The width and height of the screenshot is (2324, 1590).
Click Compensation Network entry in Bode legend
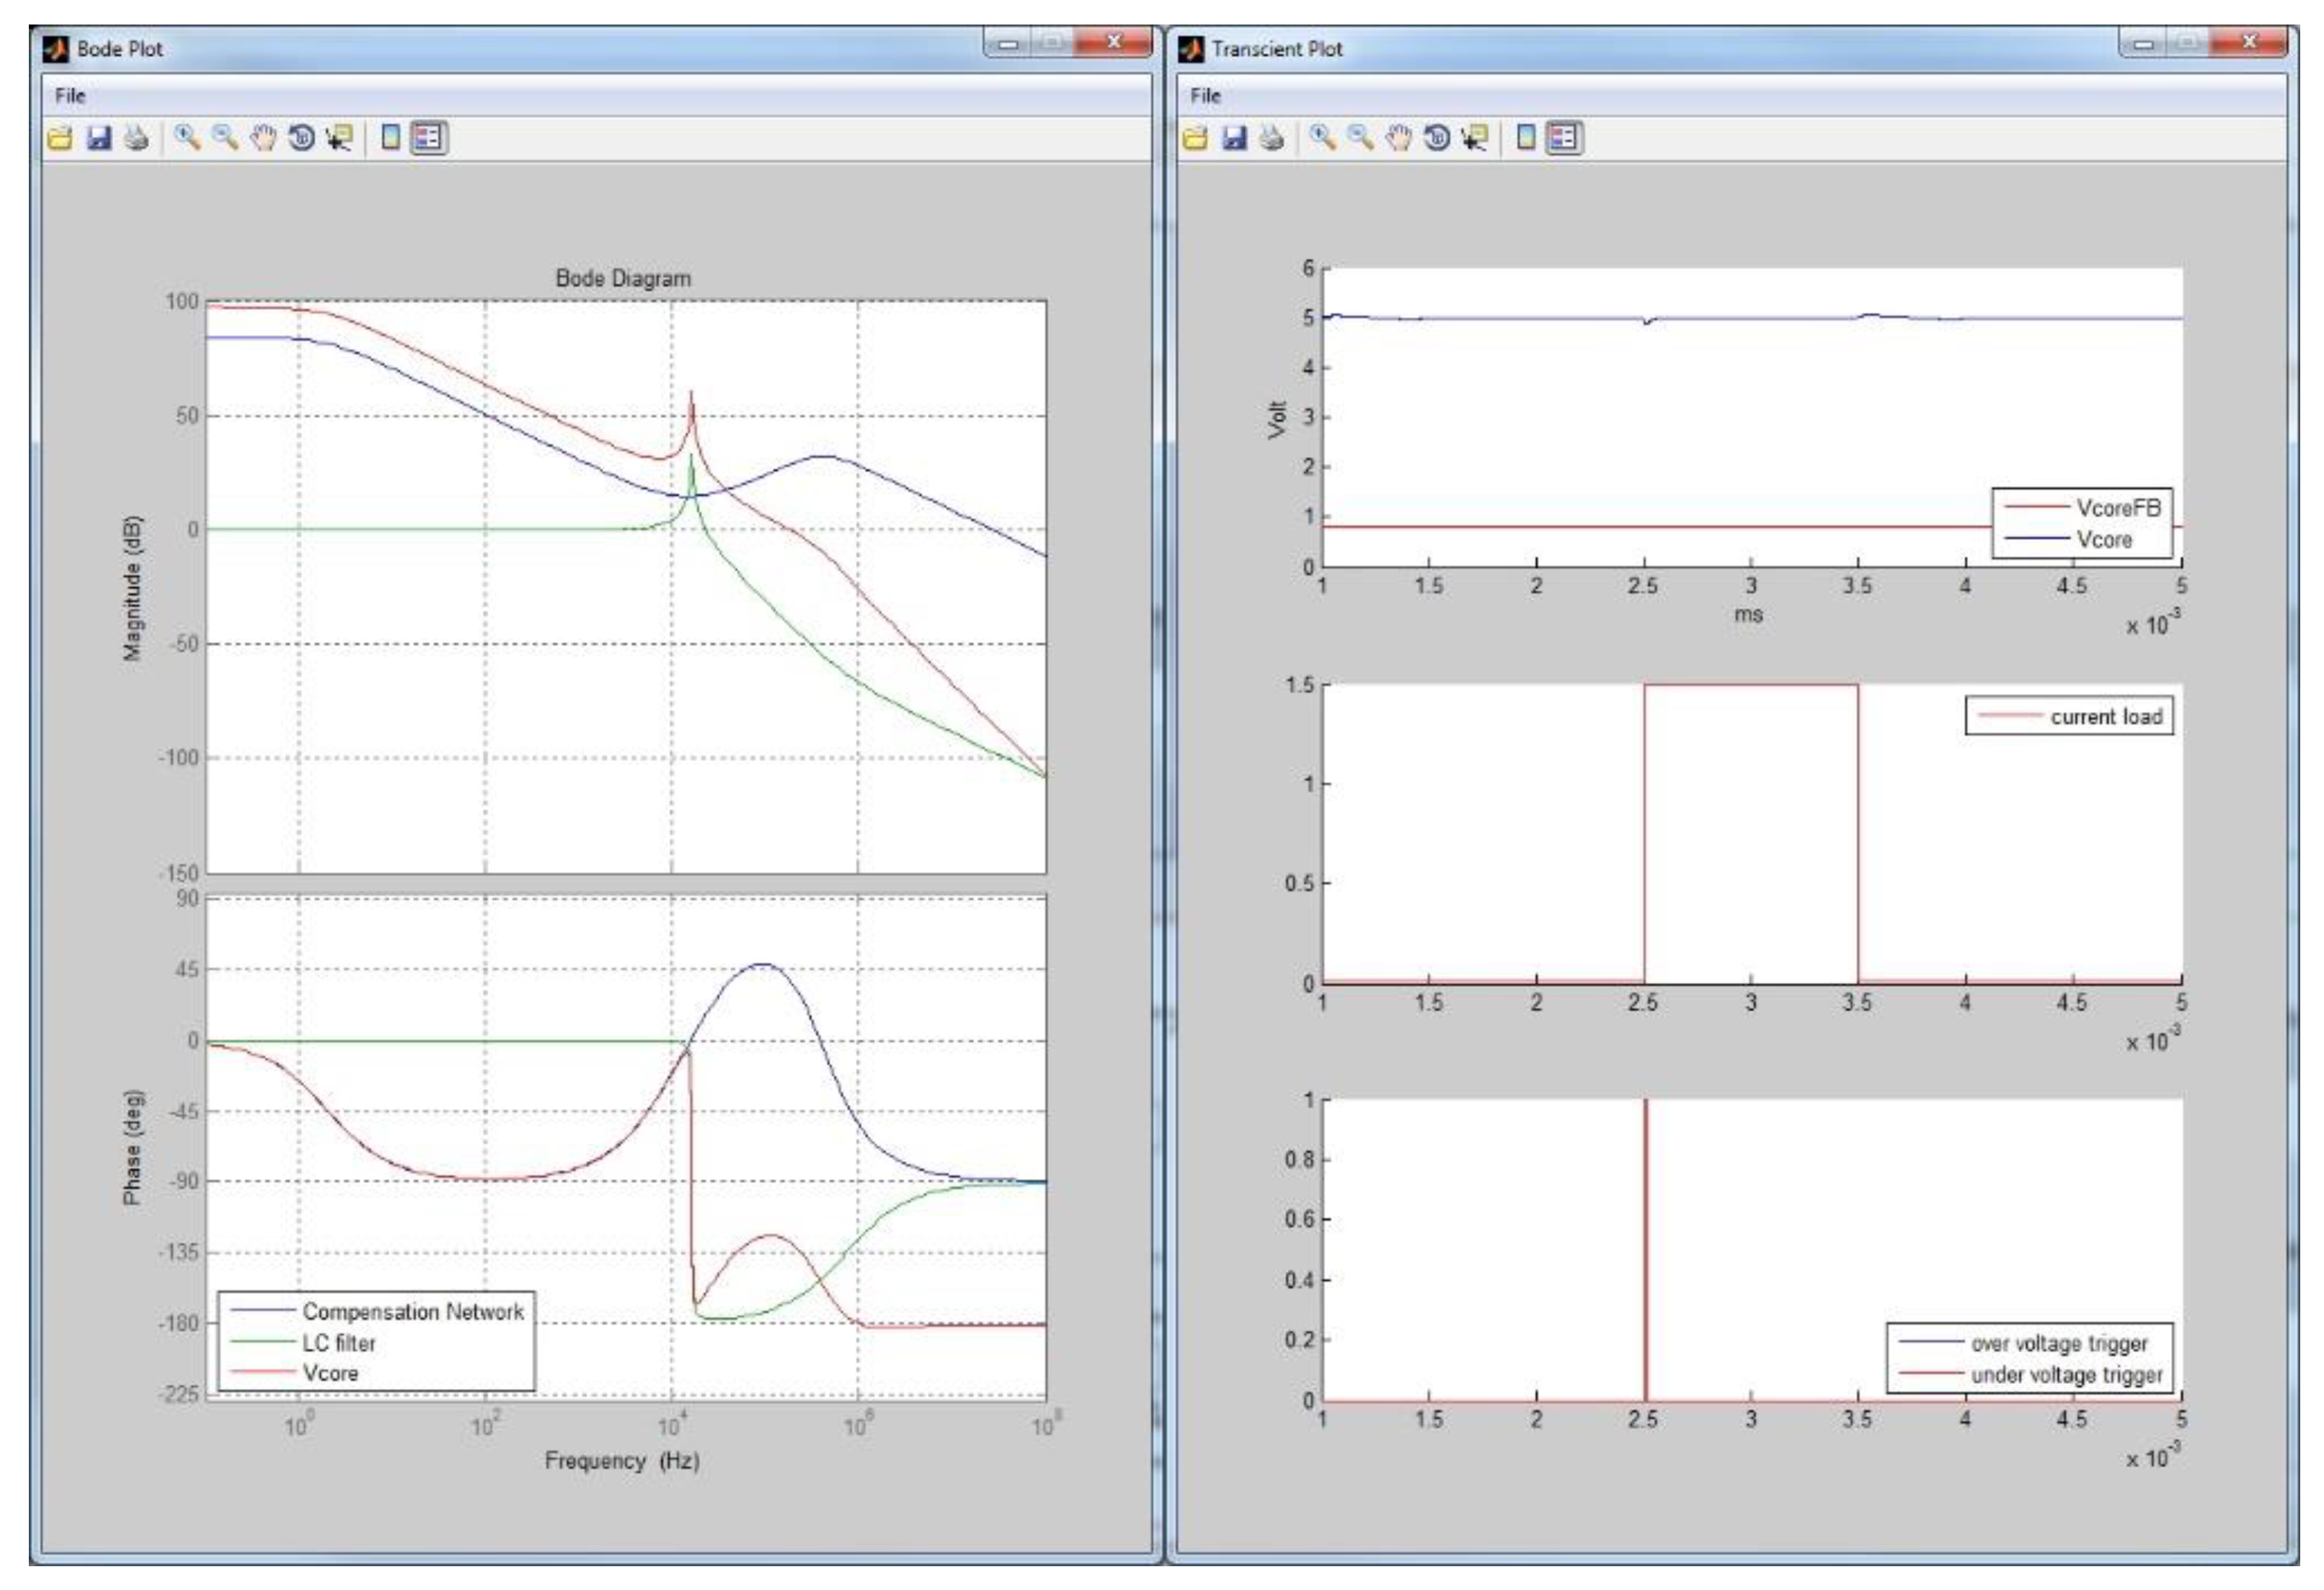coord(412,1311)
